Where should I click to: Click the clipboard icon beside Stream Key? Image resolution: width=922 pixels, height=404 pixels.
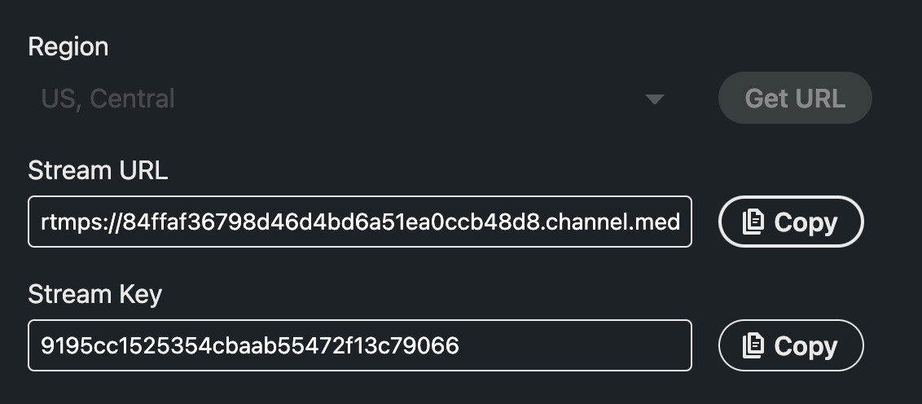753,345
